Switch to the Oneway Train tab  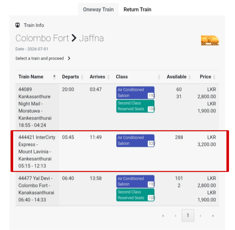point(98,9)
